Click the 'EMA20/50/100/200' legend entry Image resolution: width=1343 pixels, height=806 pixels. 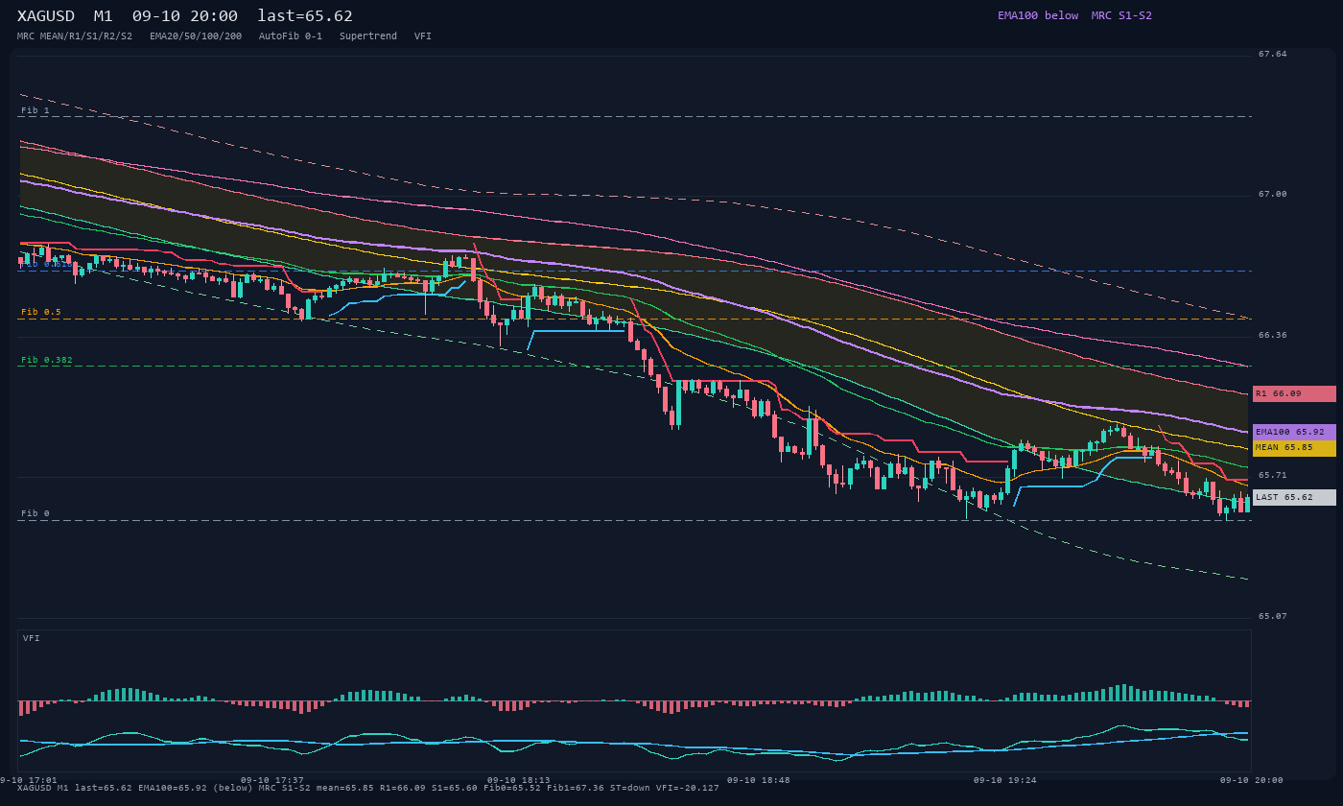[x=196, y=36]
